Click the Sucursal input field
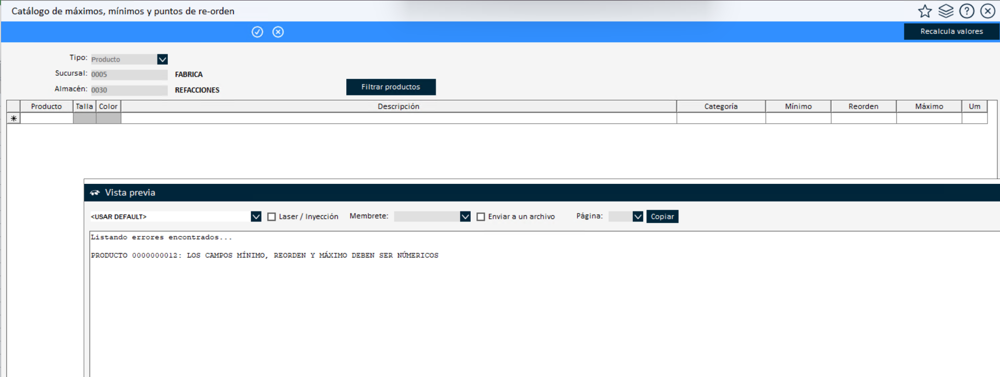The width and height of the screenshot is (1000, 377). 129,75
